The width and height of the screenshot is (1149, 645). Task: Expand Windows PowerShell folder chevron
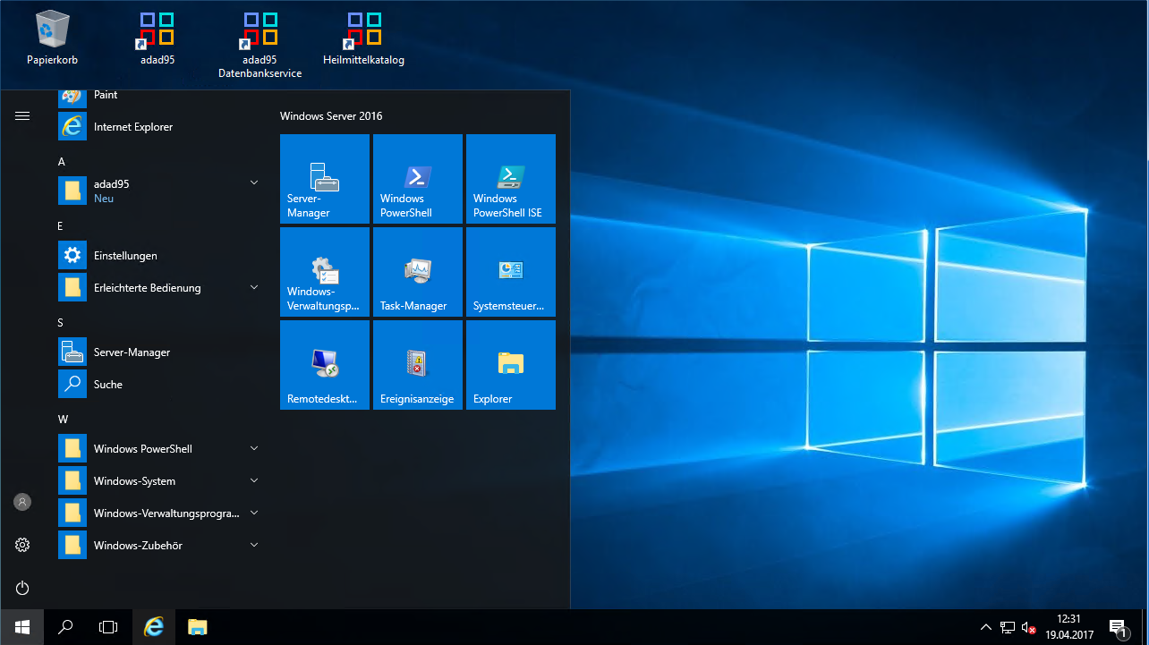click(254, 448)
